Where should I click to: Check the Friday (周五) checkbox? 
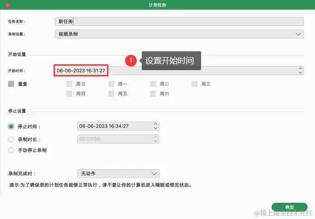point(111,94)
